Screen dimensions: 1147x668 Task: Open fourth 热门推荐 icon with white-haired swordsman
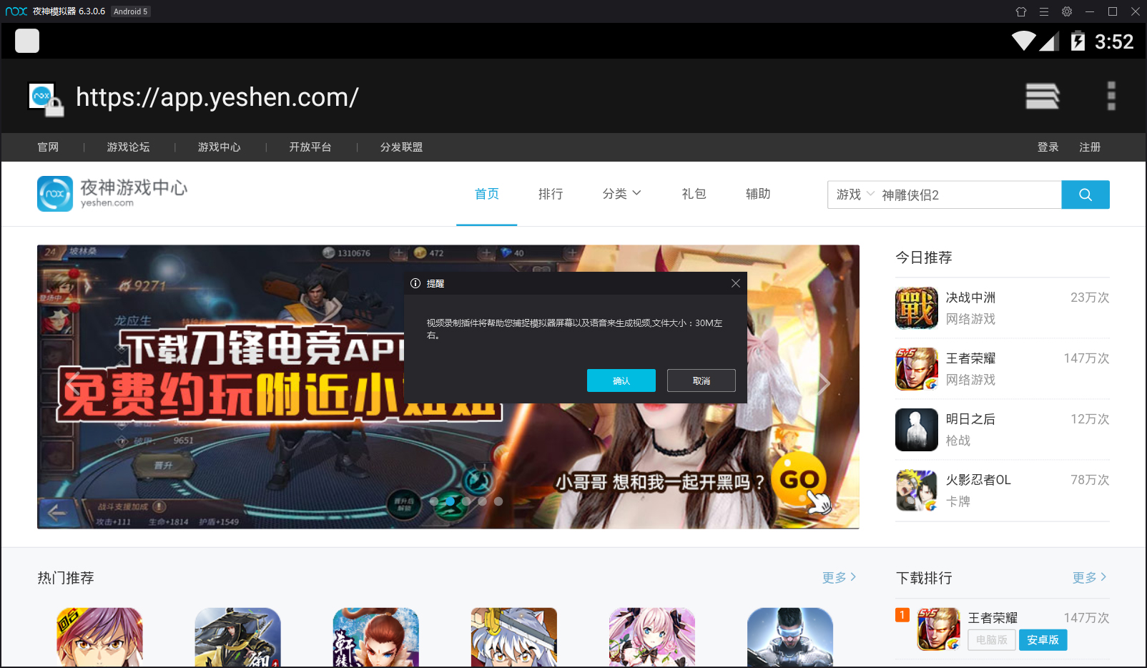tap(513, 637)
